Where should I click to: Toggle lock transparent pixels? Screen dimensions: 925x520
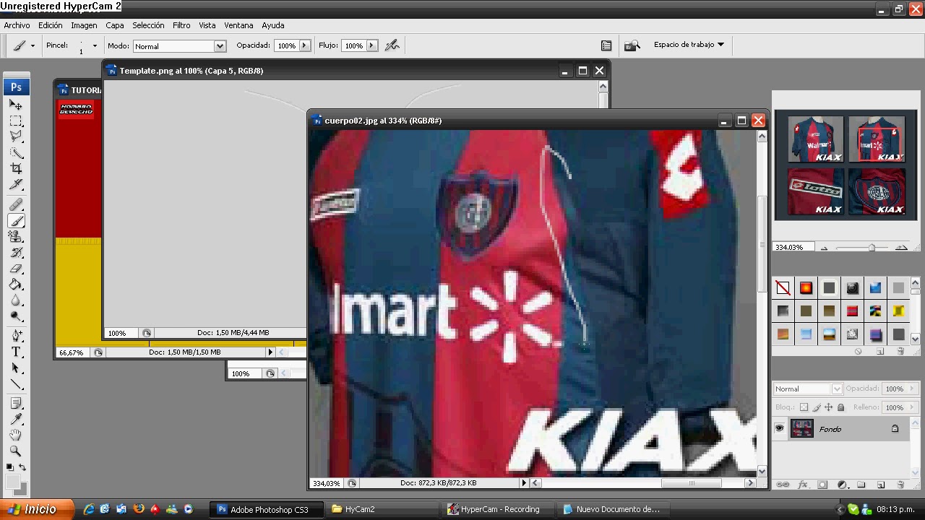(804, 407)
